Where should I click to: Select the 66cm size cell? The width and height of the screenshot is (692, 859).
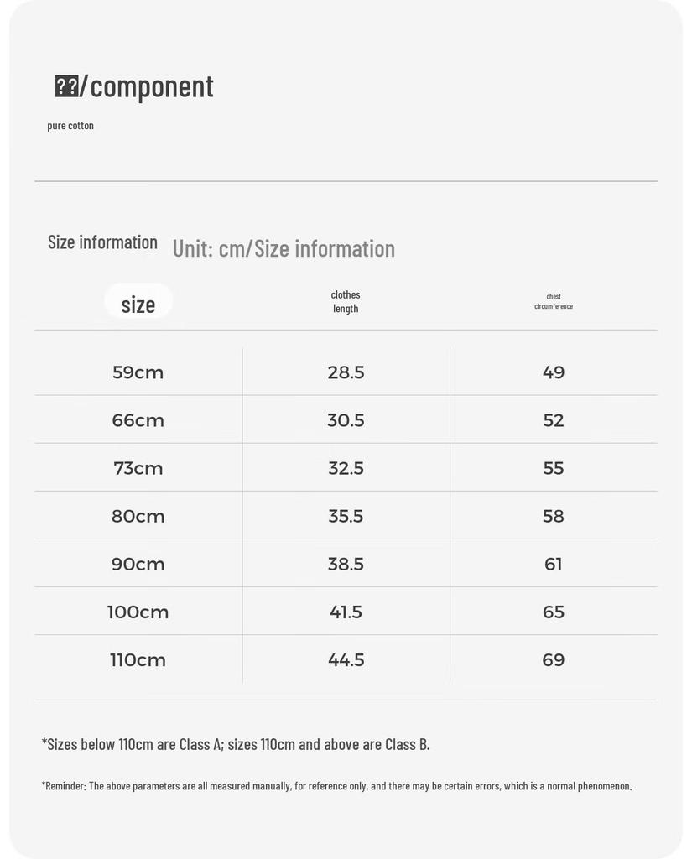(138, 420)
